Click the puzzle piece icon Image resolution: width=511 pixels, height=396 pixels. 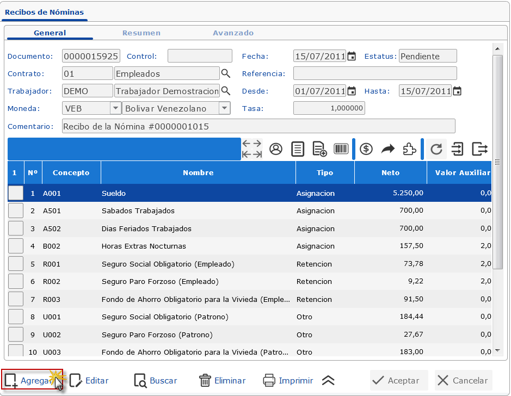tap(409, 149)
